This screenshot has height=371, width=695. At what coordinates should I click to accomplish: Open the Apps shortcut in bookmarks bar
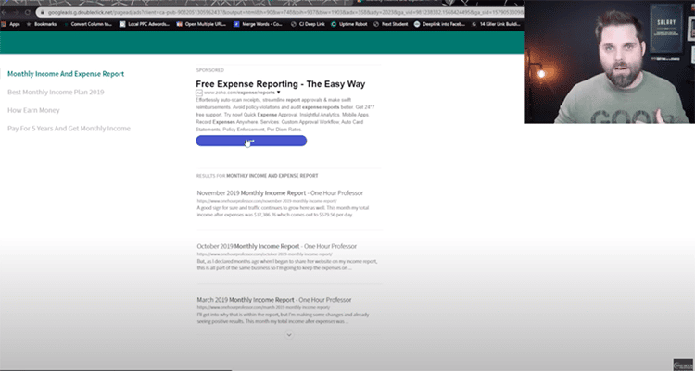click(x=14, y=25)
